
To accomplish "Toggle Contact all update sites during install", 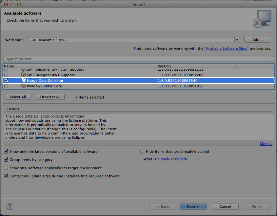I will [x=6, y=176].
